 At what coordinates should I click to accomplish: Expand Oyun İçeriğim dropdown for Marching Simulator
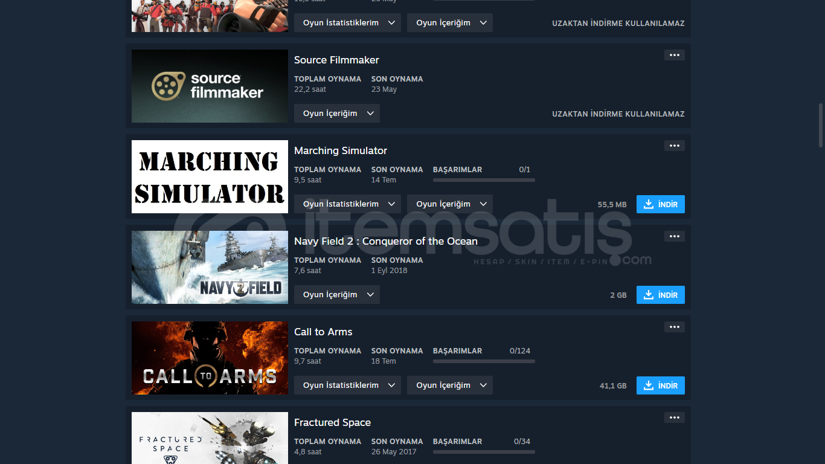(450, 204)
